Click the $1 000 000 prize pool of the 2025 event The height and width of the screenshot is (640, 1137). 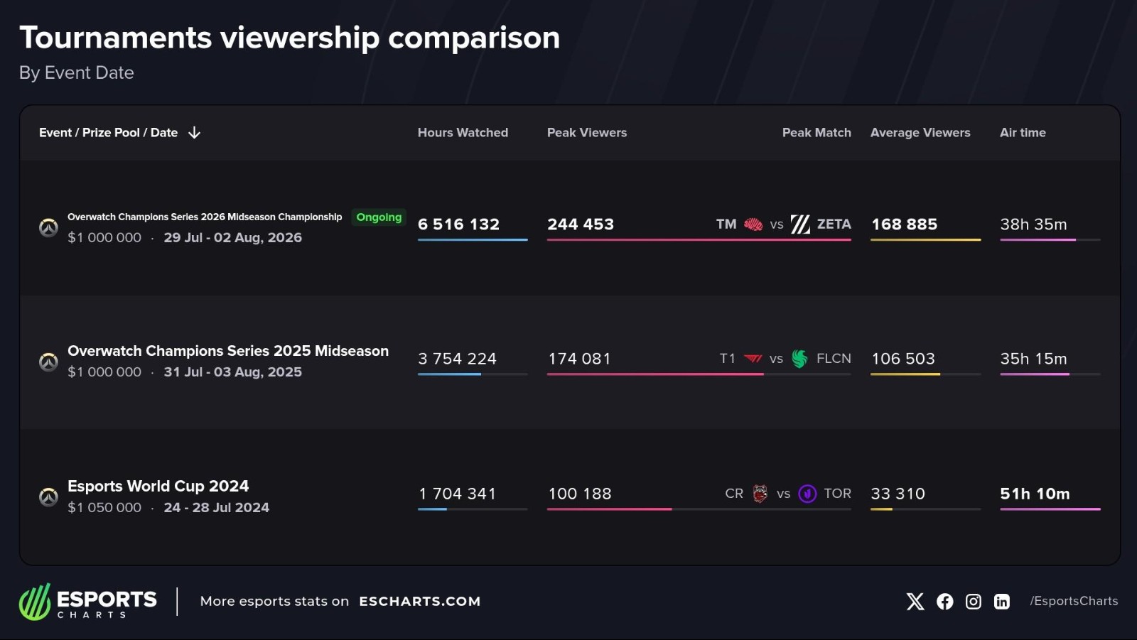click(x=104, y=372)
